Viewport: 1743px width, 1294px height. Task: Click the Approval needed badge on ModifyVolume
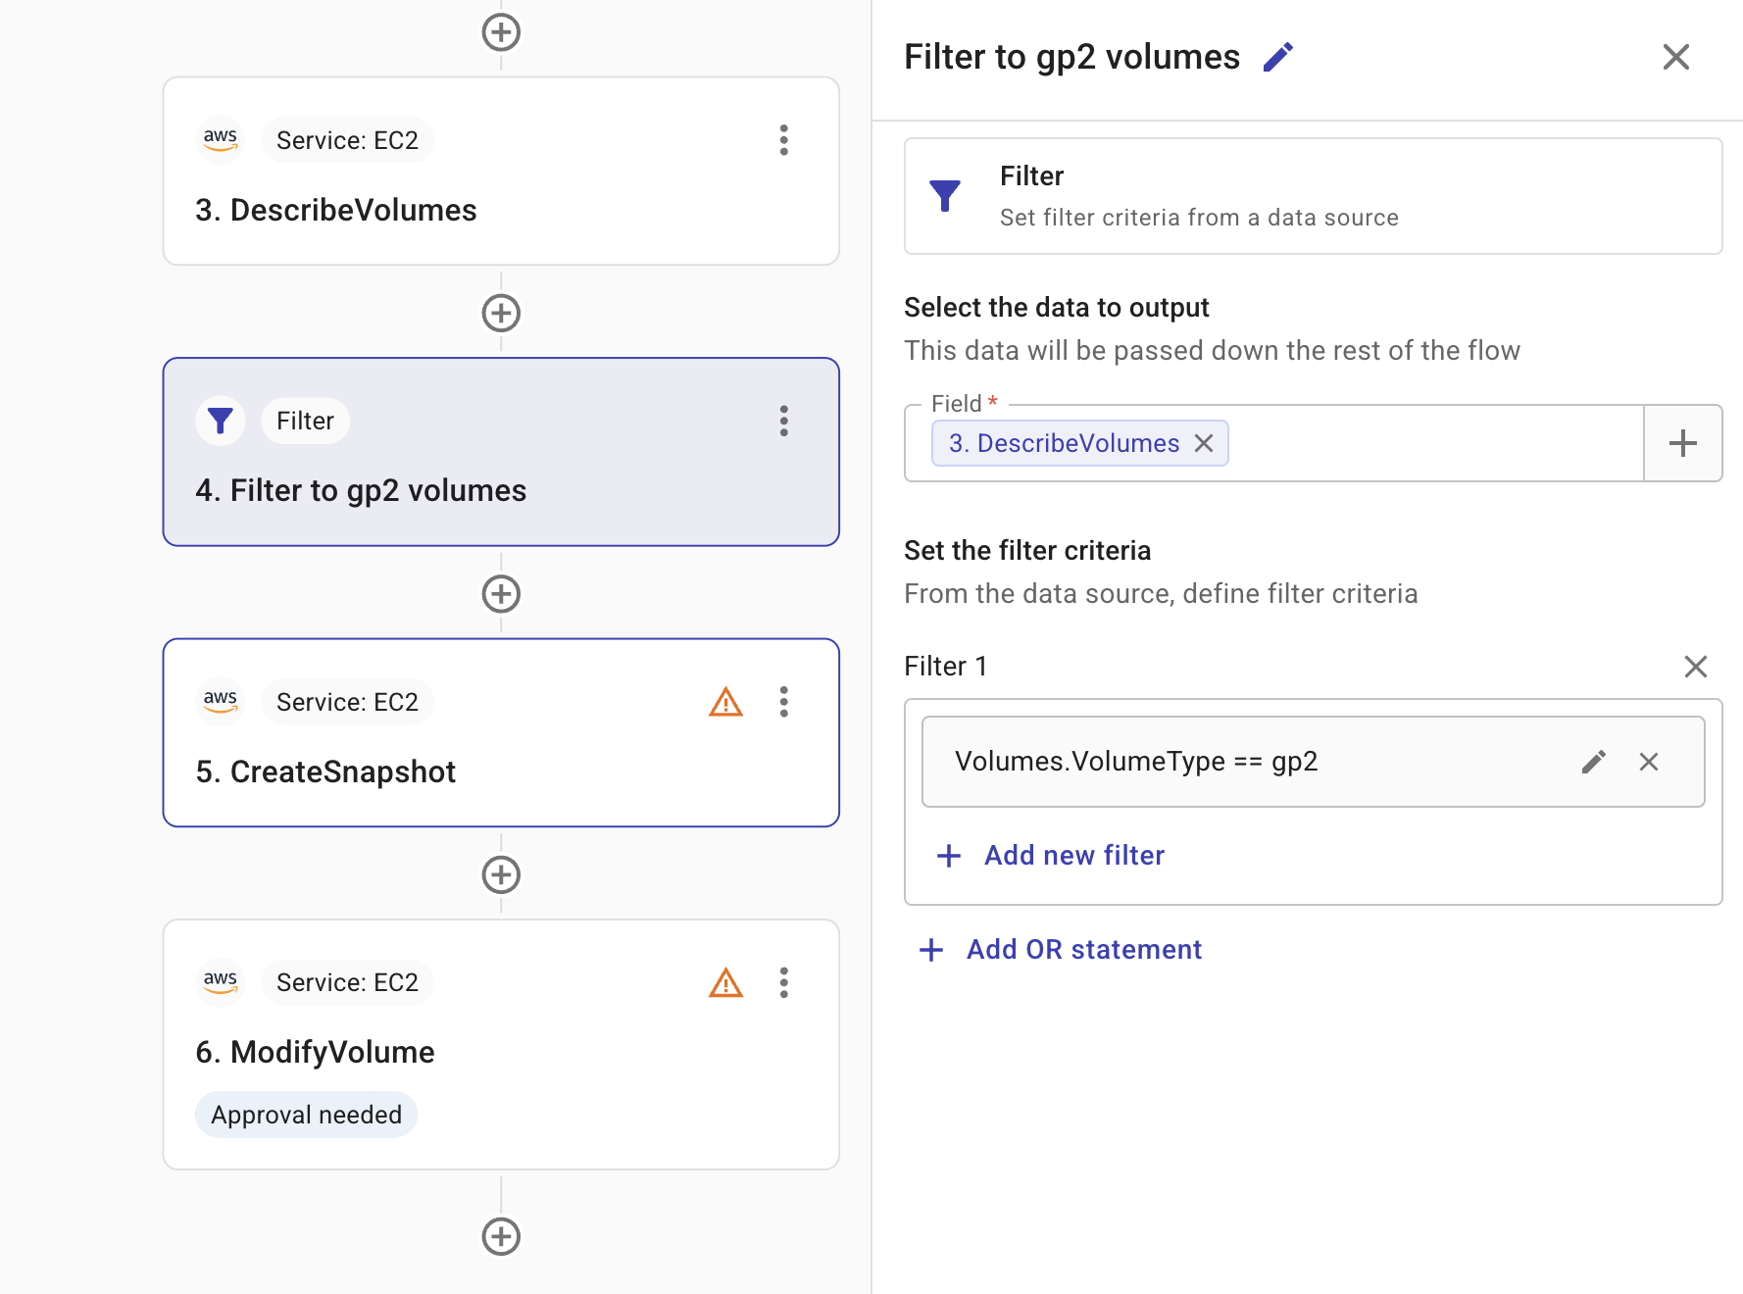coord(306,1114)
